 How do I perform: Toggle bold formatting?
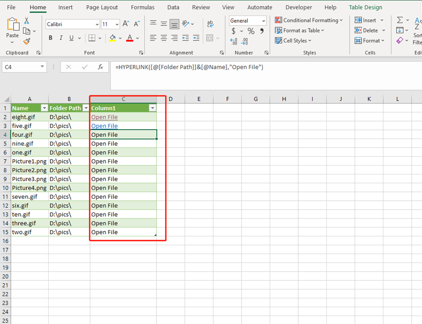point(51,38)
